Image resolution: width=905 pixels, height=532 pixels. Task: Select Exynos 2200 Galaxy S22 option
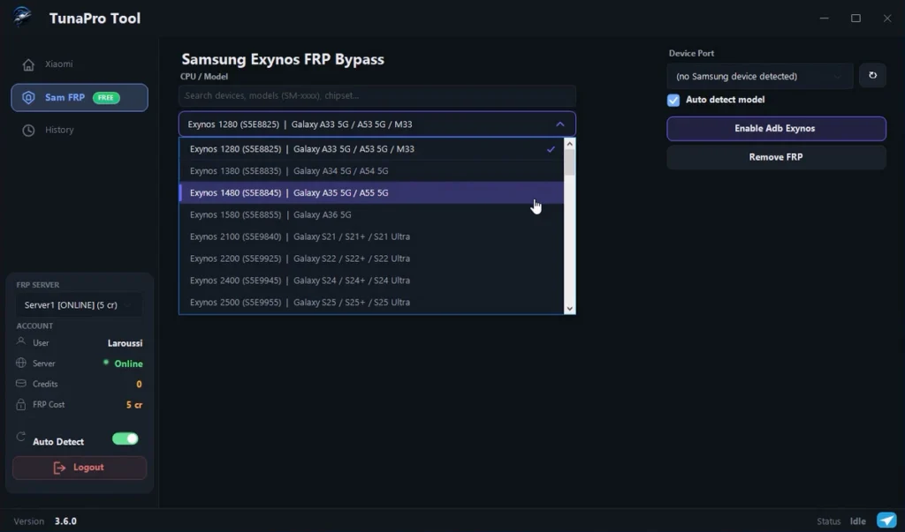point(371,259)
